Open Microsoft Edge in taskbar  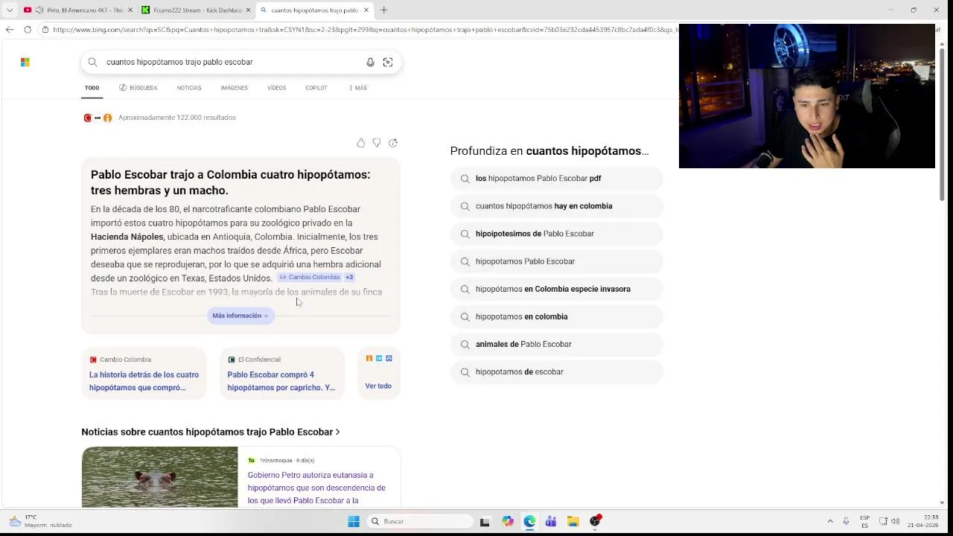coord(529,522)
